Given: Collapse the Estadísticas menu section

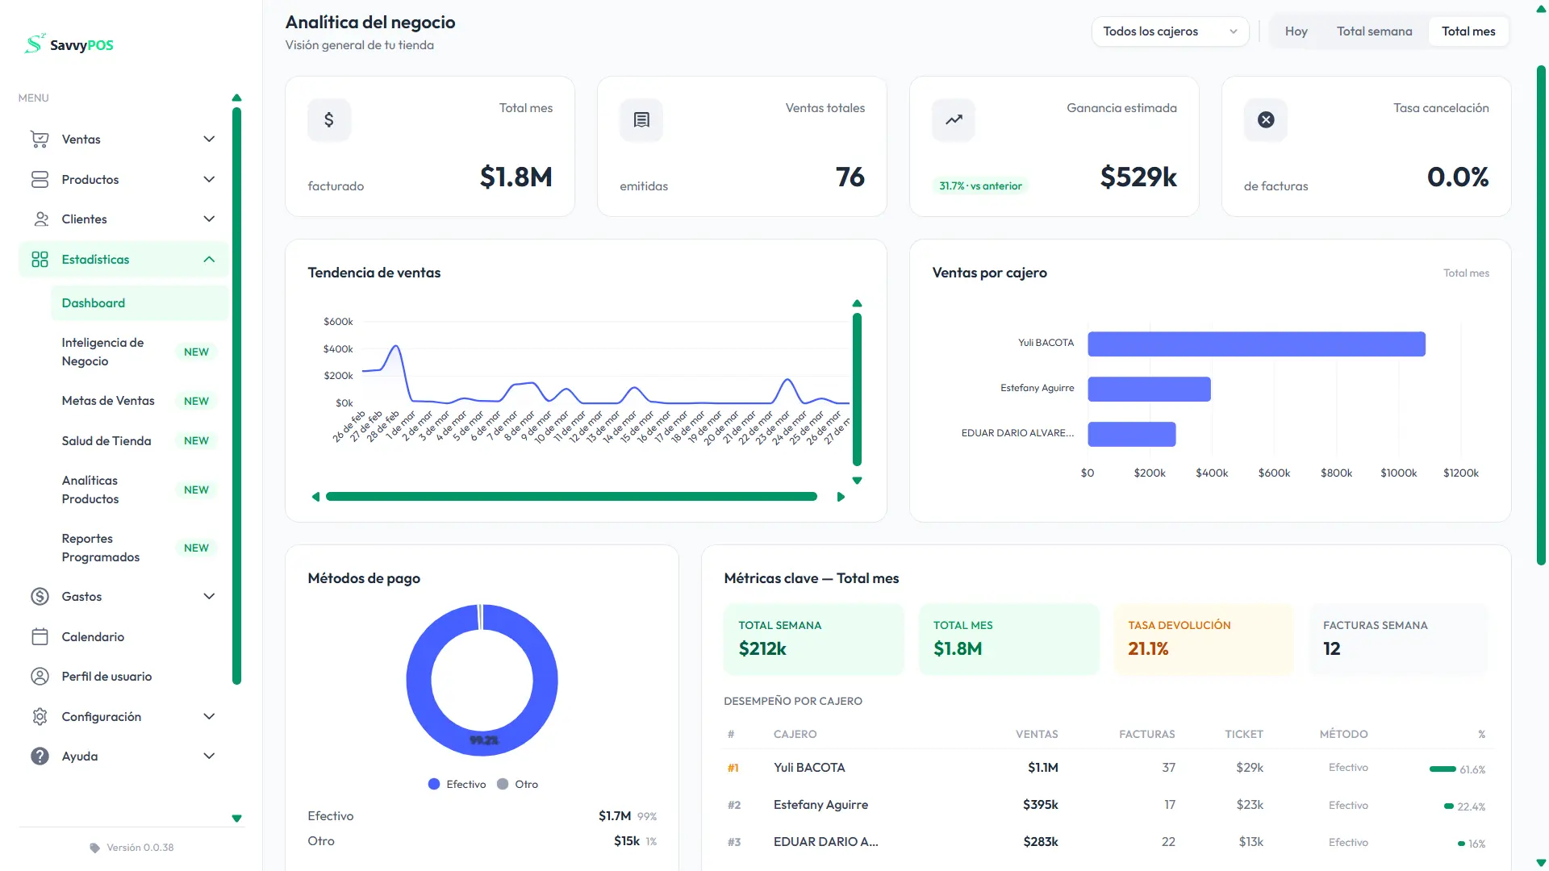Looking at the screenshot, I should pyautogui.click(x=209, y=259).
